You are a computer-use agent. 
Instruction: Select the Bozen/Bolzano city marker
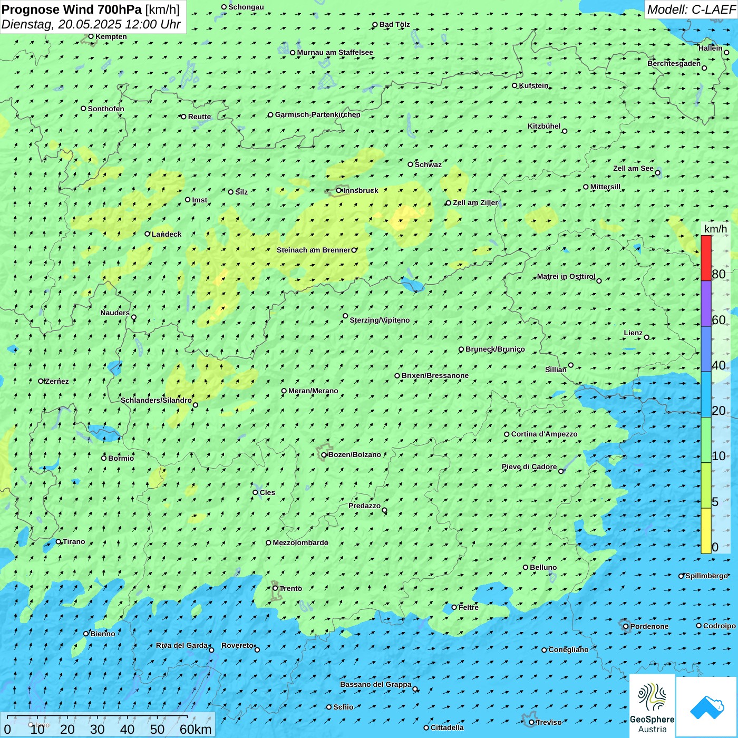324,455
